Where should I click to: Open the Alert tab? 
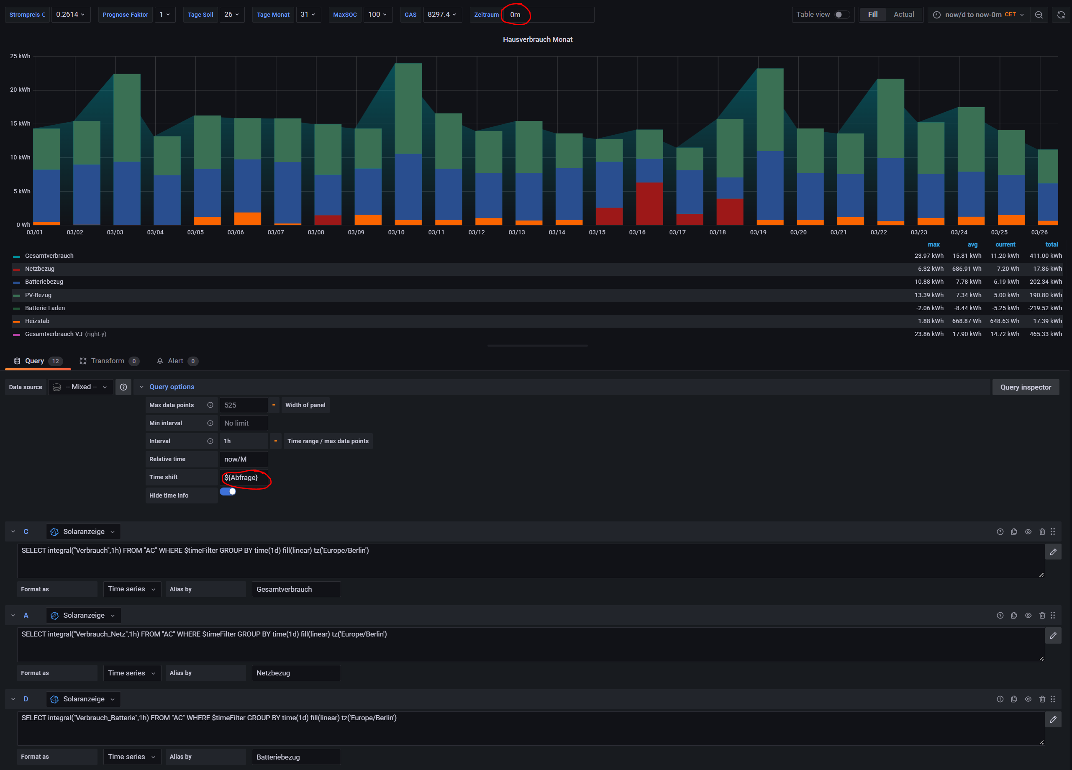click(176, 361)
